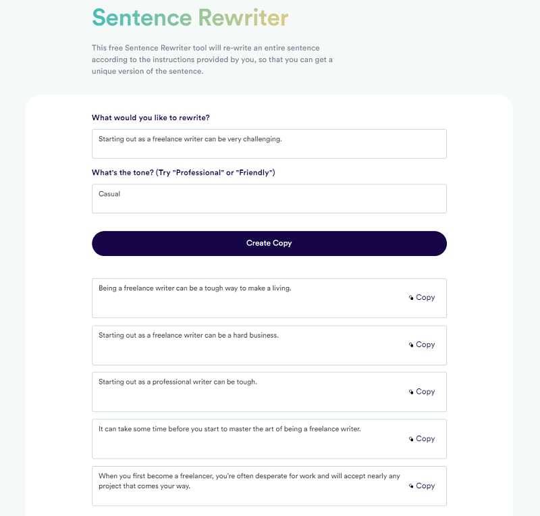This screenshot has width=540, height=516.
Task: Click the result sentence 'Starting out as a professional writer can be tough'
Action: (x=178, y=382)
